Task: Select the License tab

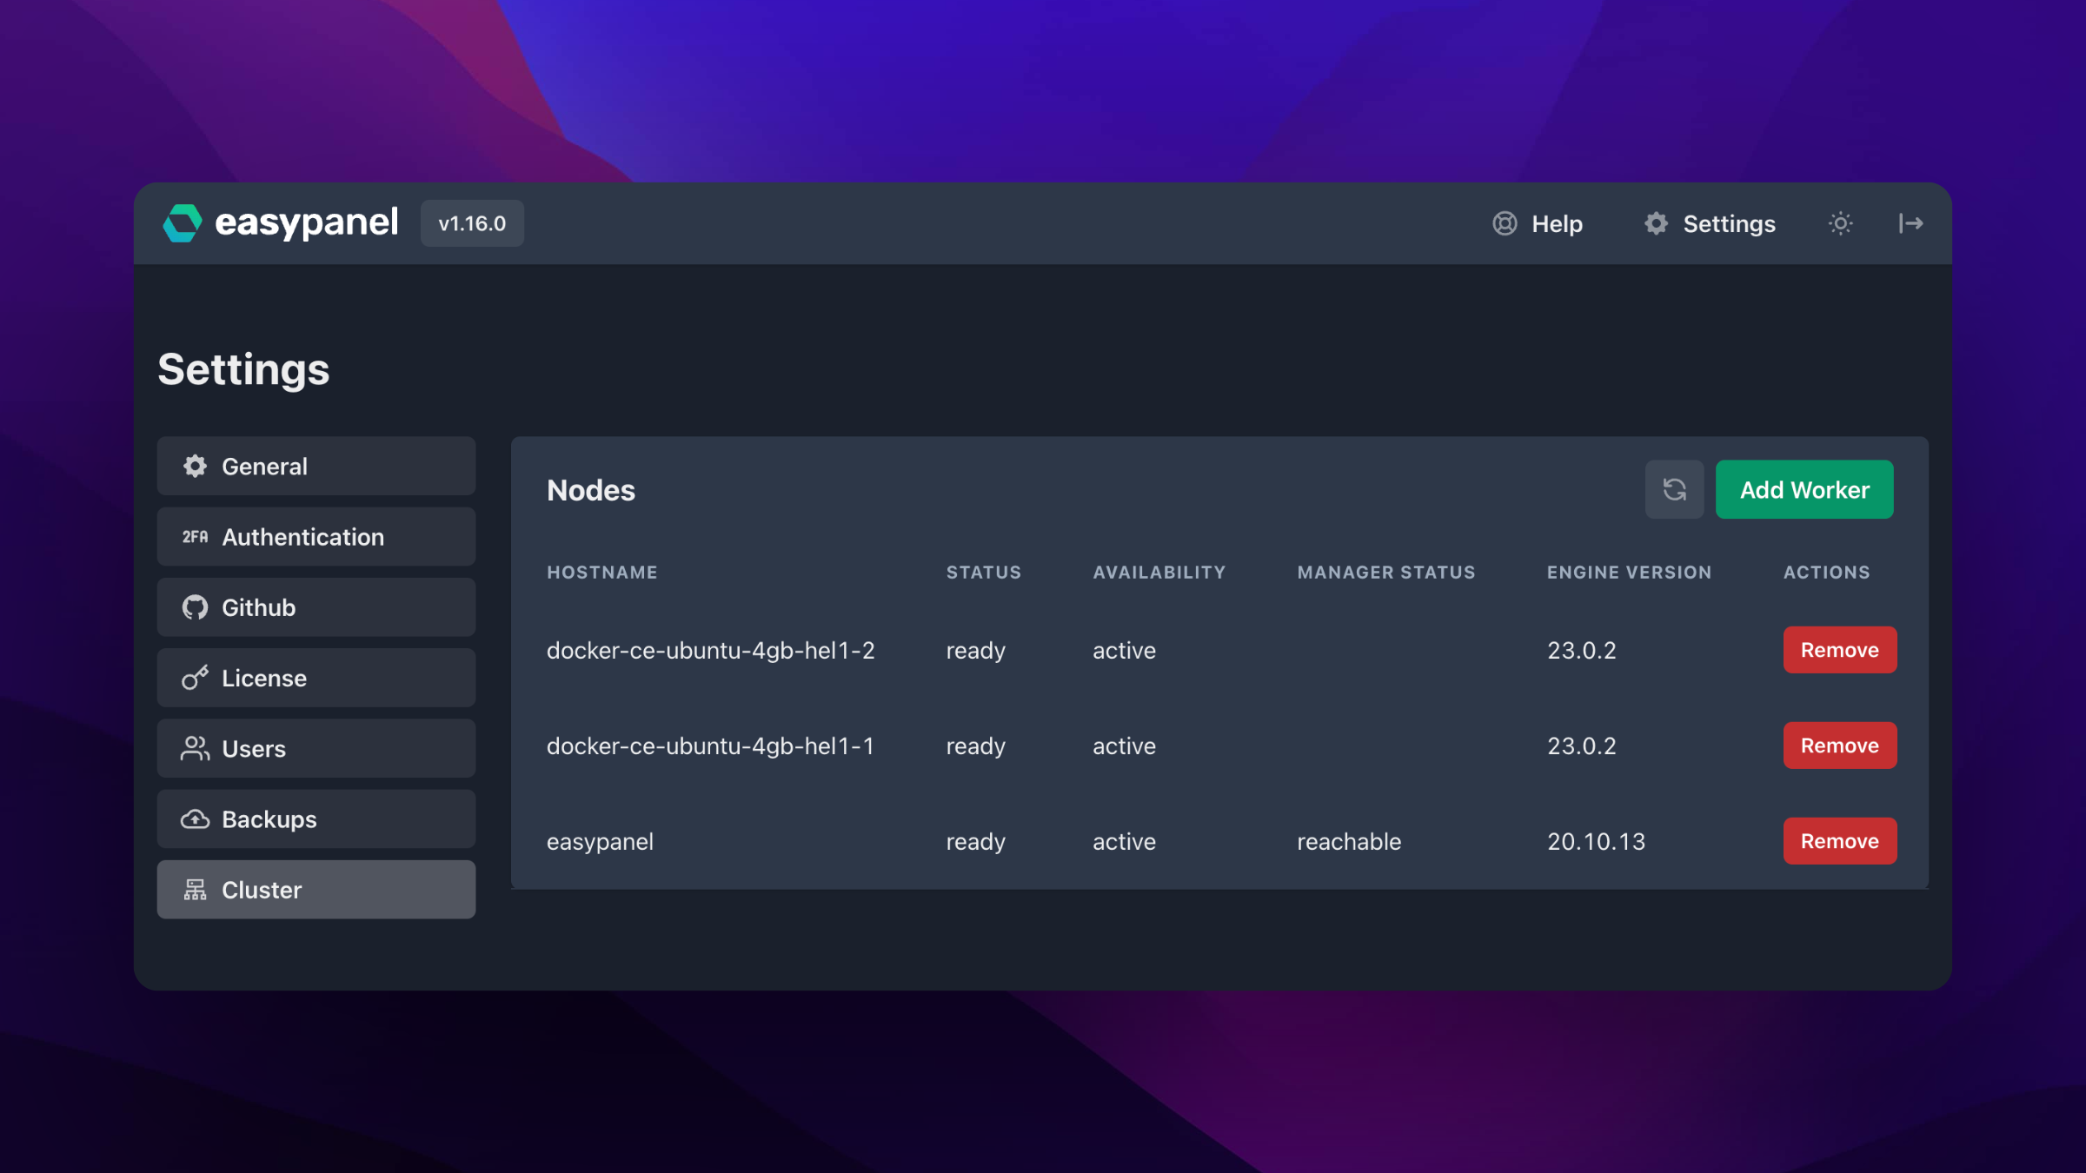Action: point(316,678)
